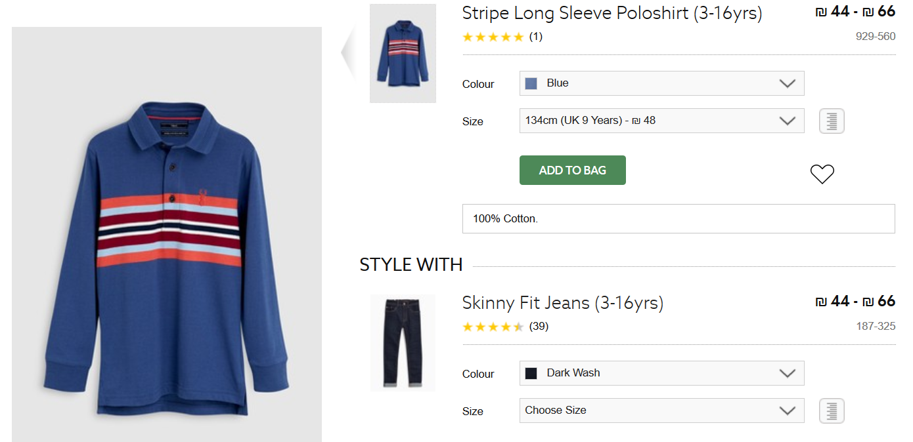Click the left arrow beside poloshirt thumbnail

point(349,52)
